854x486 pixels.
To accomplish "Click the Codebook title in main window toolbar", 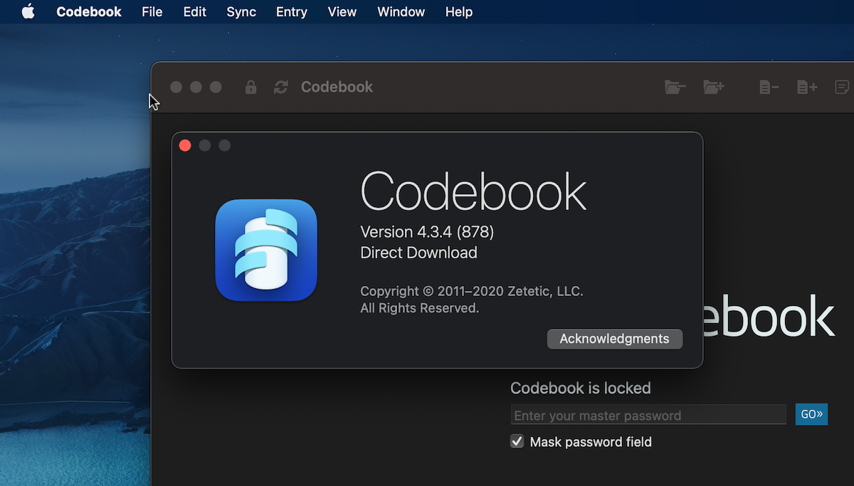I will pyautogui.click(x=337, y=87).
